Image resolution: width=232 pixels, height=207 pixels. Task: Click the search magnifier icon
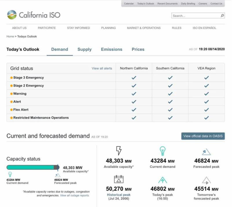coord(222,16)
